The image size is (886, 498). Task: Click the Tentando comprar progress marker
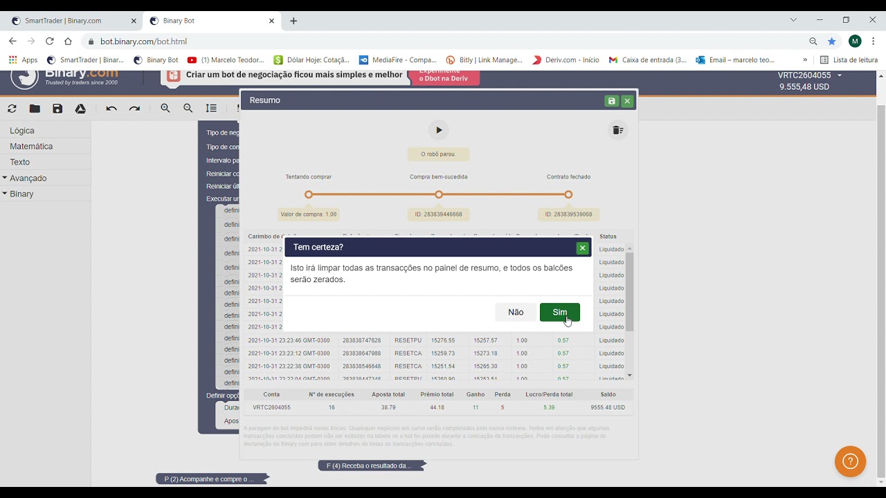coord(309,194)
